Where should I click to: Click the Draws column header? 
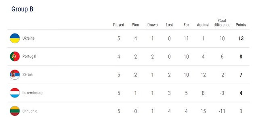(x=153, y=25)
